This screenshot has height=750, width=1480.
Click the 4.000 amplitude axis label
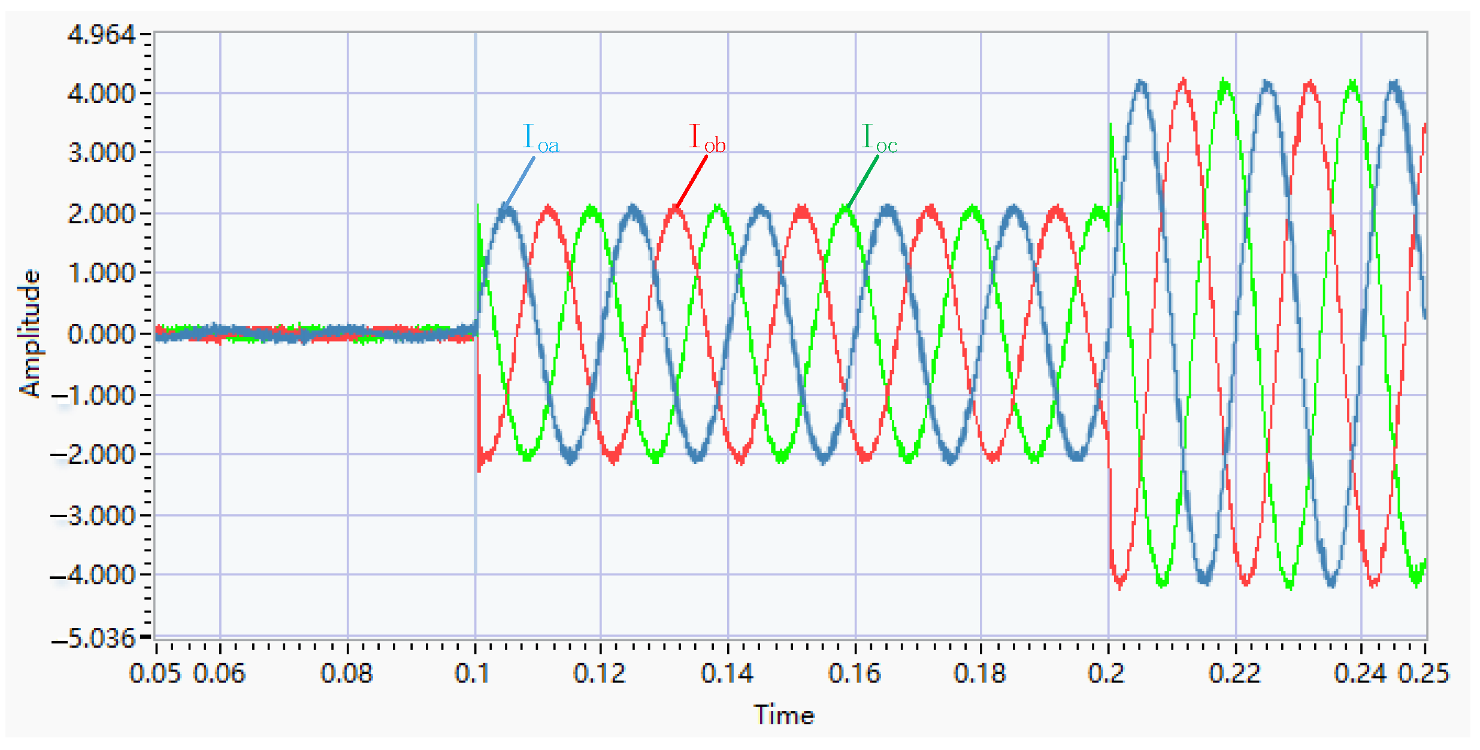coord(101,93)
